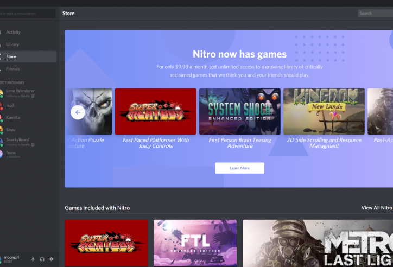Open Shuu direct message
393x267 pixels.
pyautogui.click(x=28, y=130)
